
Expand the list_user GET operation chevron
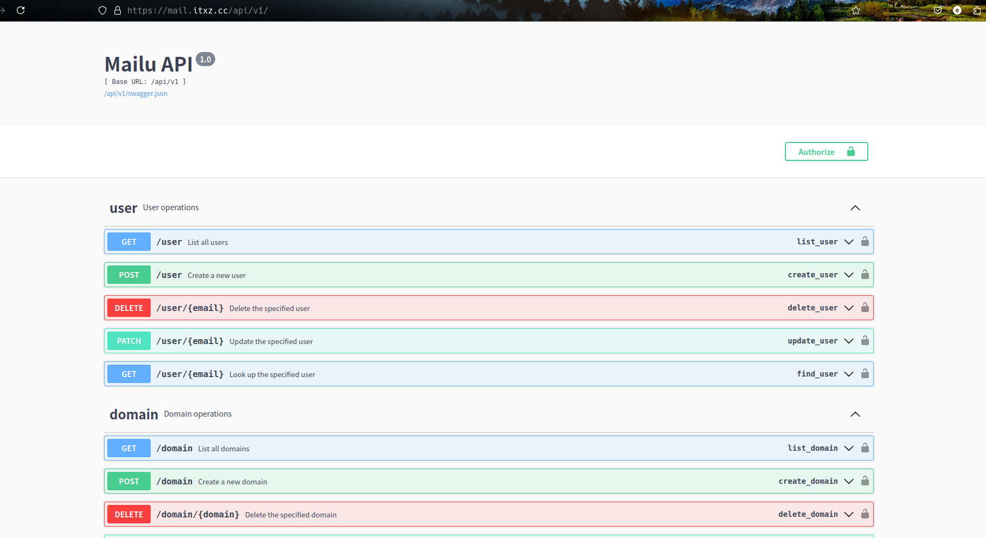click(849, 242)
